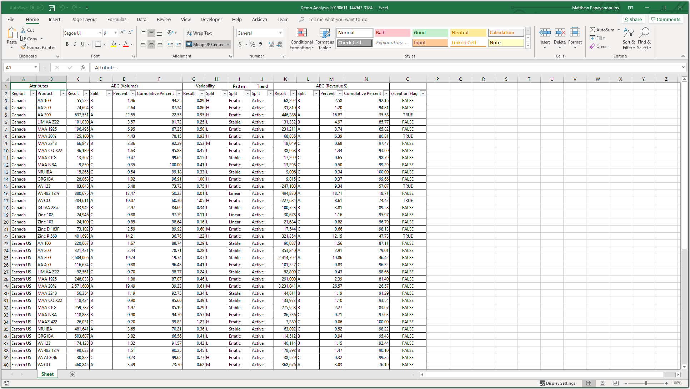Switch to the Formulas tab
Viewport: 690px width, 389px height.
pyautogui.click(x=117, y=19)
